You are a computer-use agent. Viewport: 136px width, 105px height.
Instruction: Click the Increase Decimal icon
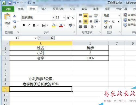pos(106,27)
